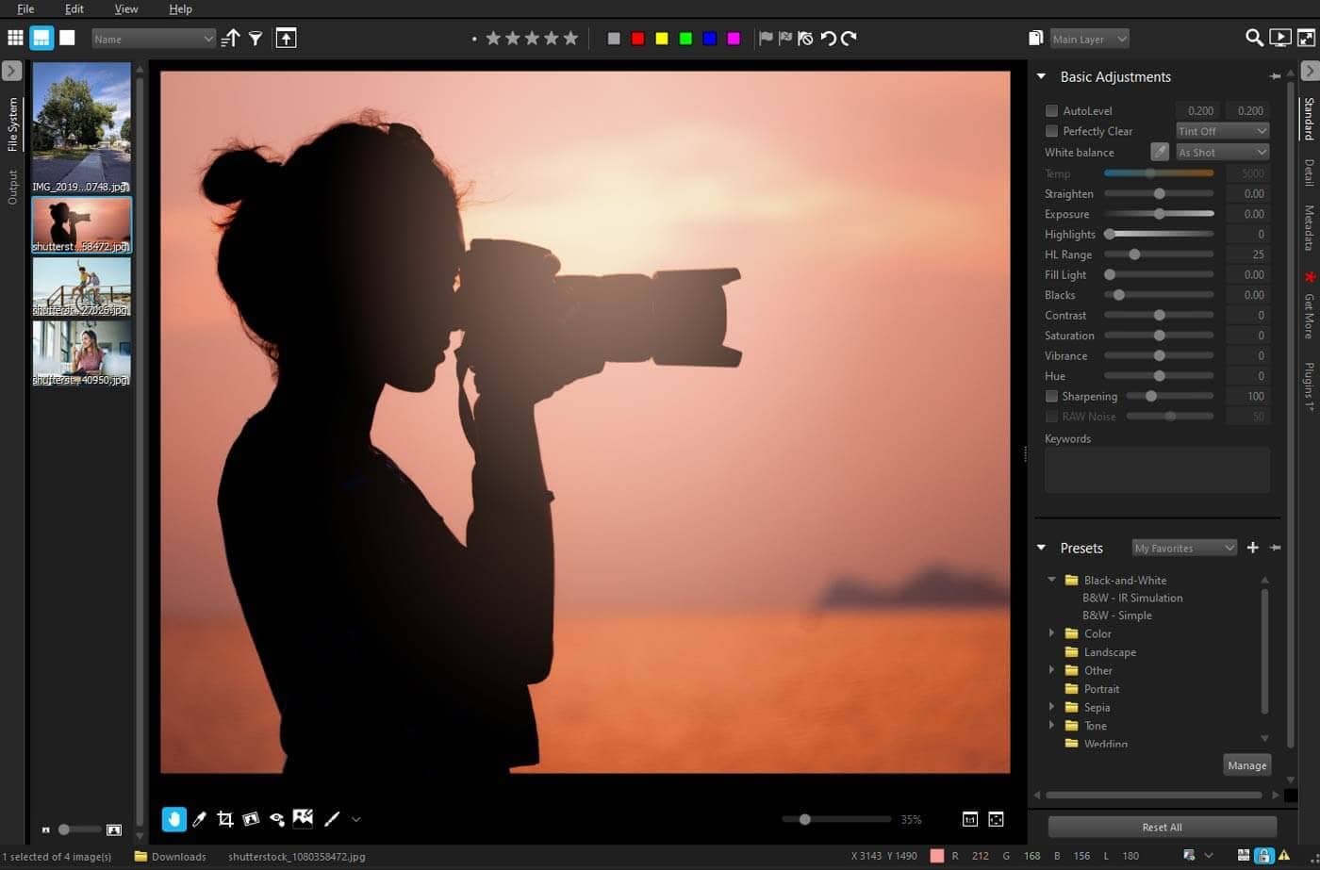Image resolution: width=1320 pixels, height=870 pixels.
Task: Zoom to 1:1 view
Action: click(969, 819)
